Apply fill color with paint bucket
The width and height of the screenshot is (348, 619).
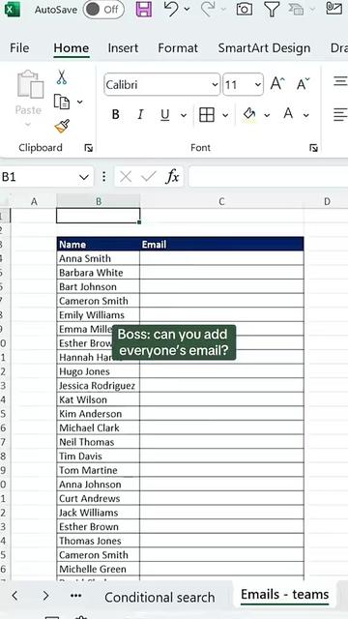point(249,115)
